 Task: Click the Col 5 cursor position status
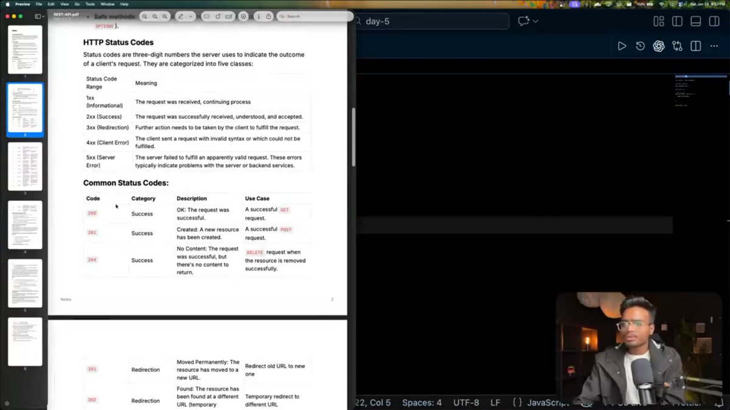tap(374, 402)
